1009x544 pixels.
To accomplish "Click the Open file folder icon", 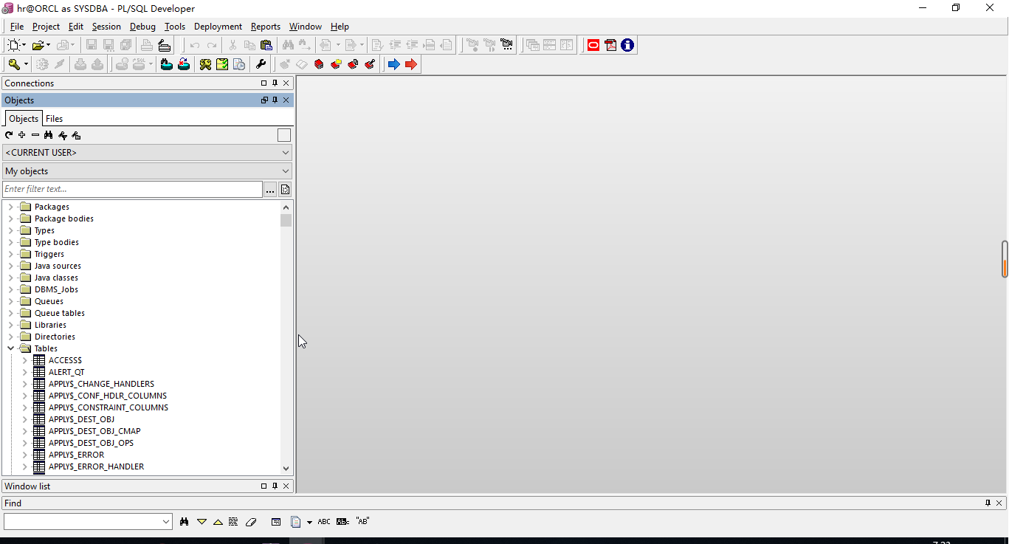I will [38, 45].
